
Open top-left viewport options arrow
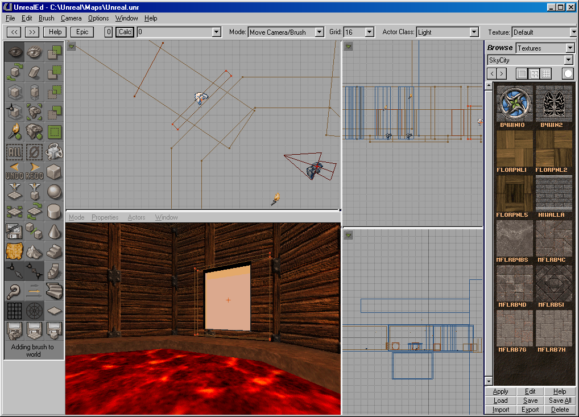pyautogui.click(x=72, y=47)
